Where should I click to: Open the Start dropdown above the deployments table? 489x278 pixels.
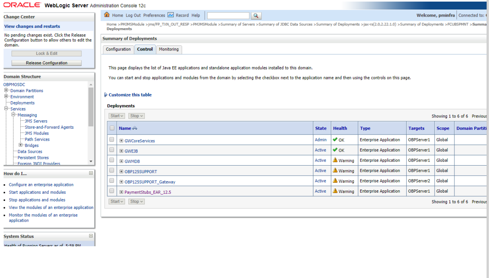click(x=116, y=116)
